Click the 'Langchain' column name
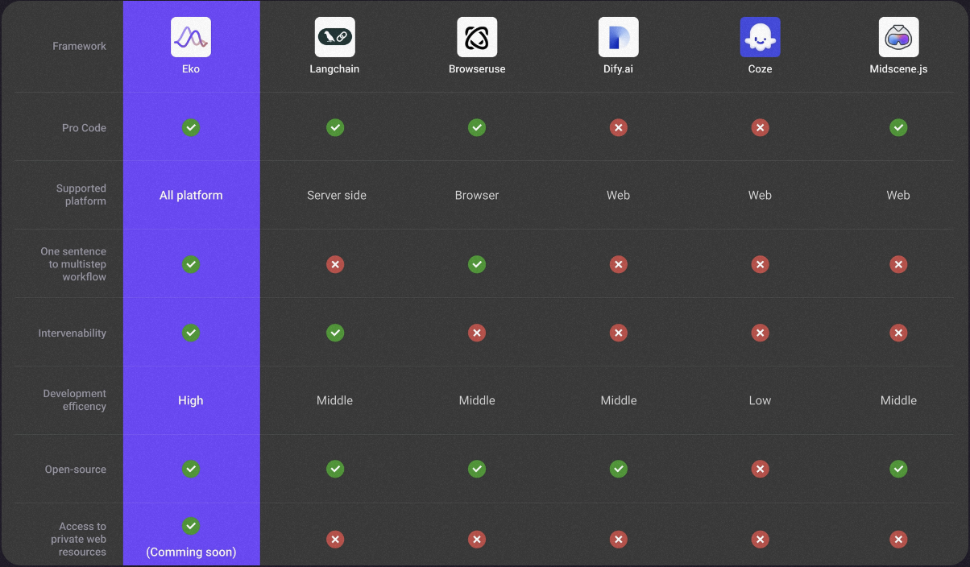This screenshot has width=970, height=567. [x=335, y=69]
